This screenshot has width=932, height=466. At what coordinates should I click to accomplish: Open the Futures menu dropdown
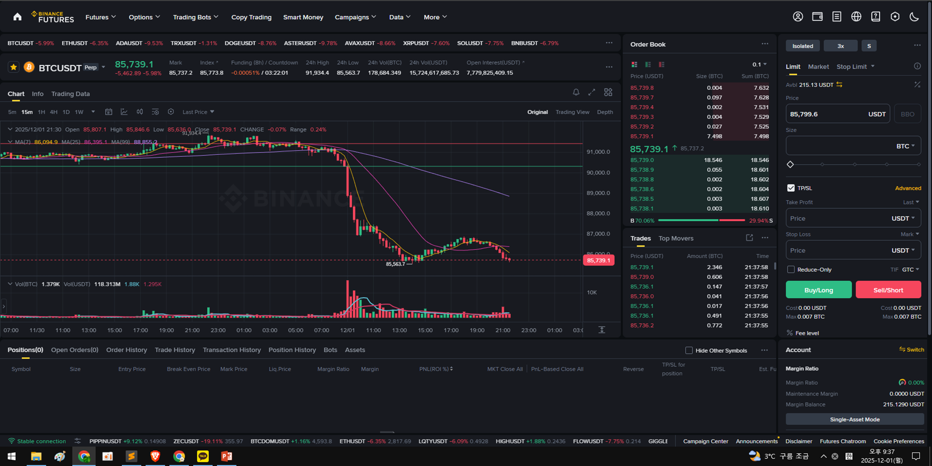pyautogui.click(x=100, y=17)
